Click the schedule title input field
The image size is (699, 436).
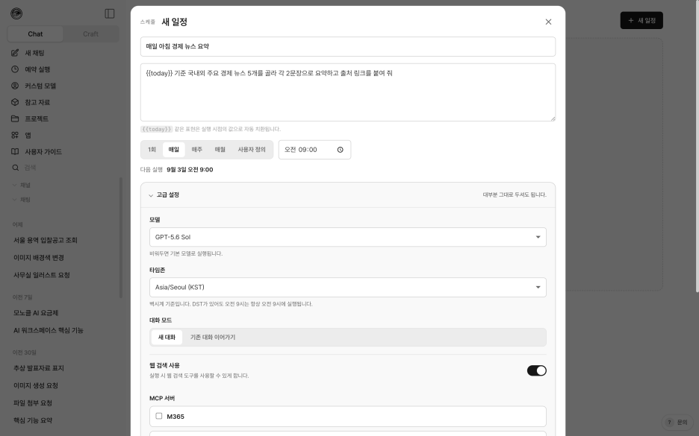pos(348,47)
